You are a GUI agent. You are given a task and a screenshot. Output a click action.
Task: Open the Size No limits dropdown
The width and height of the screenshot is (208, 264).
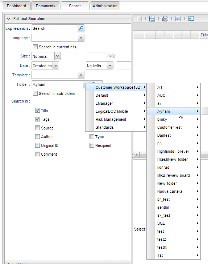57,56
